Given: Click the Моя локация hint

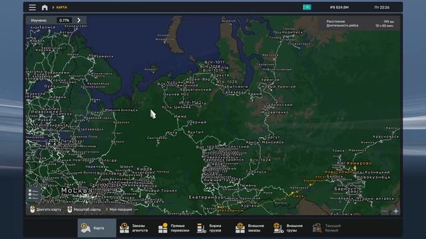Looking at the screenshot, I should point(118,210).
